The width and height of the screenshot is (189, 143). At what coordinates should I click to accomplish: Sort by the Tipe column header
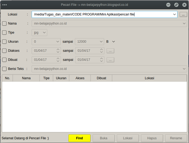46,78
